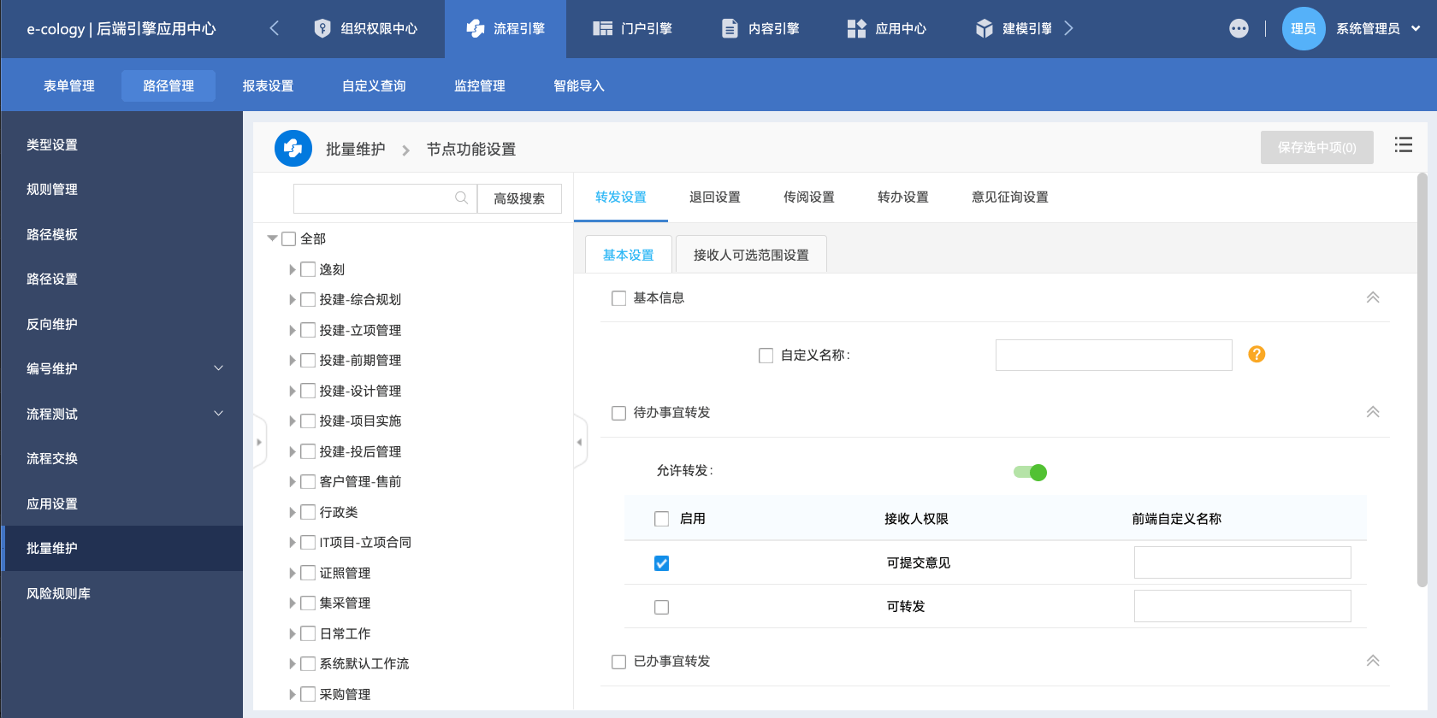1437x718 pixels.
Task: Open 接收人可选范围设置 sub-tab
Action: click(751, 255)
